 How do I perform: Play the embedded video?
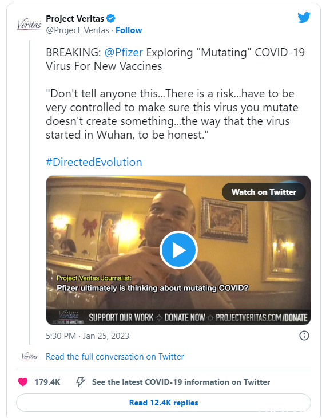[178, 250]
